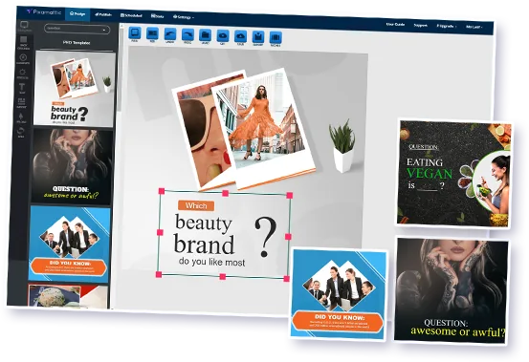
Task: Click the second toolbar button, the resize icon
Action: (152, 34)
